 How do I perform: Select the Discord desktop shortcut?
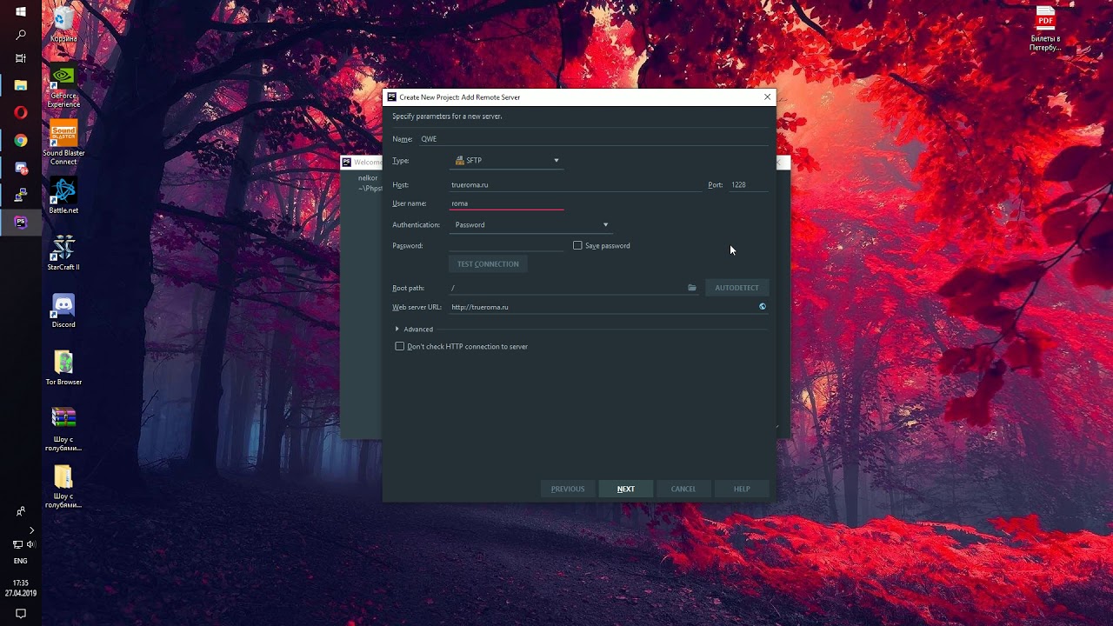coord(63,310)
